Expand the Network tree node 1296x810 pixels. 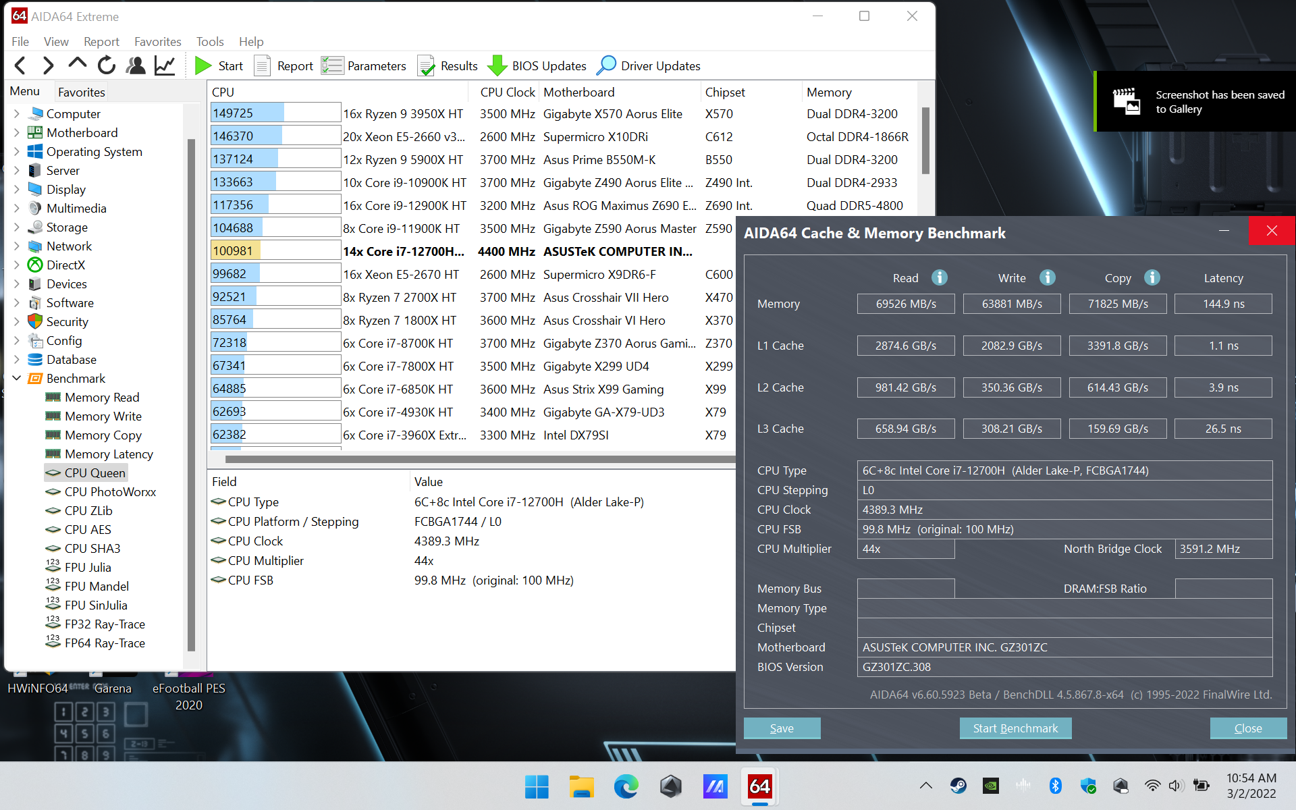tap(17, 246)
